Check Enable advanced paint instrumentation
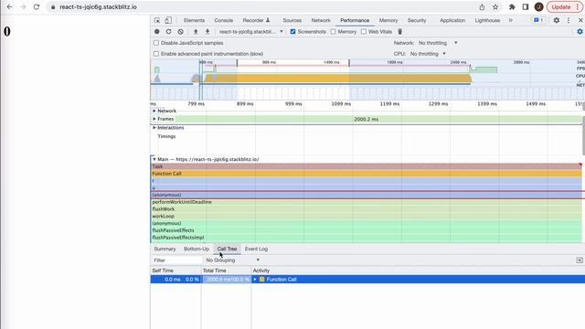 coord(156,54)
